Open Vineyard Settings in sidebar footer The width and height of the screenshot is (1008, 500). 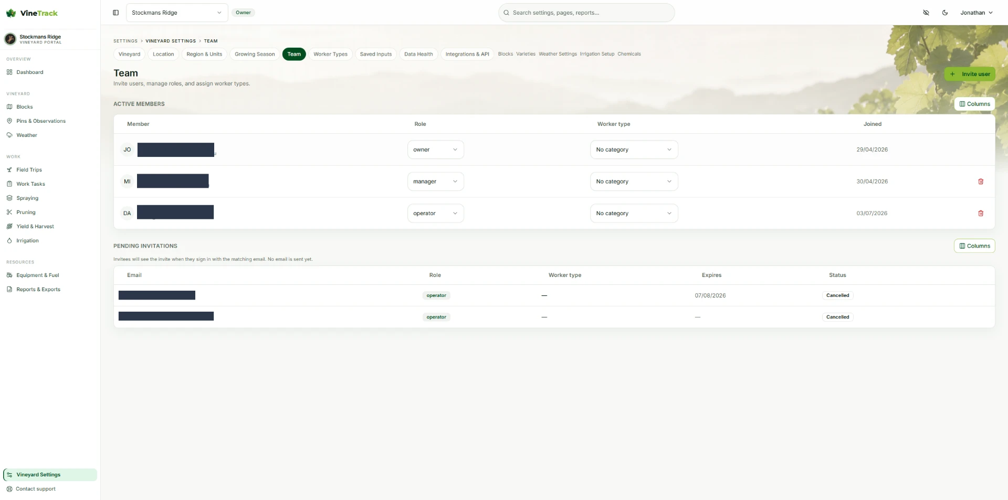(x=50, y=475)
